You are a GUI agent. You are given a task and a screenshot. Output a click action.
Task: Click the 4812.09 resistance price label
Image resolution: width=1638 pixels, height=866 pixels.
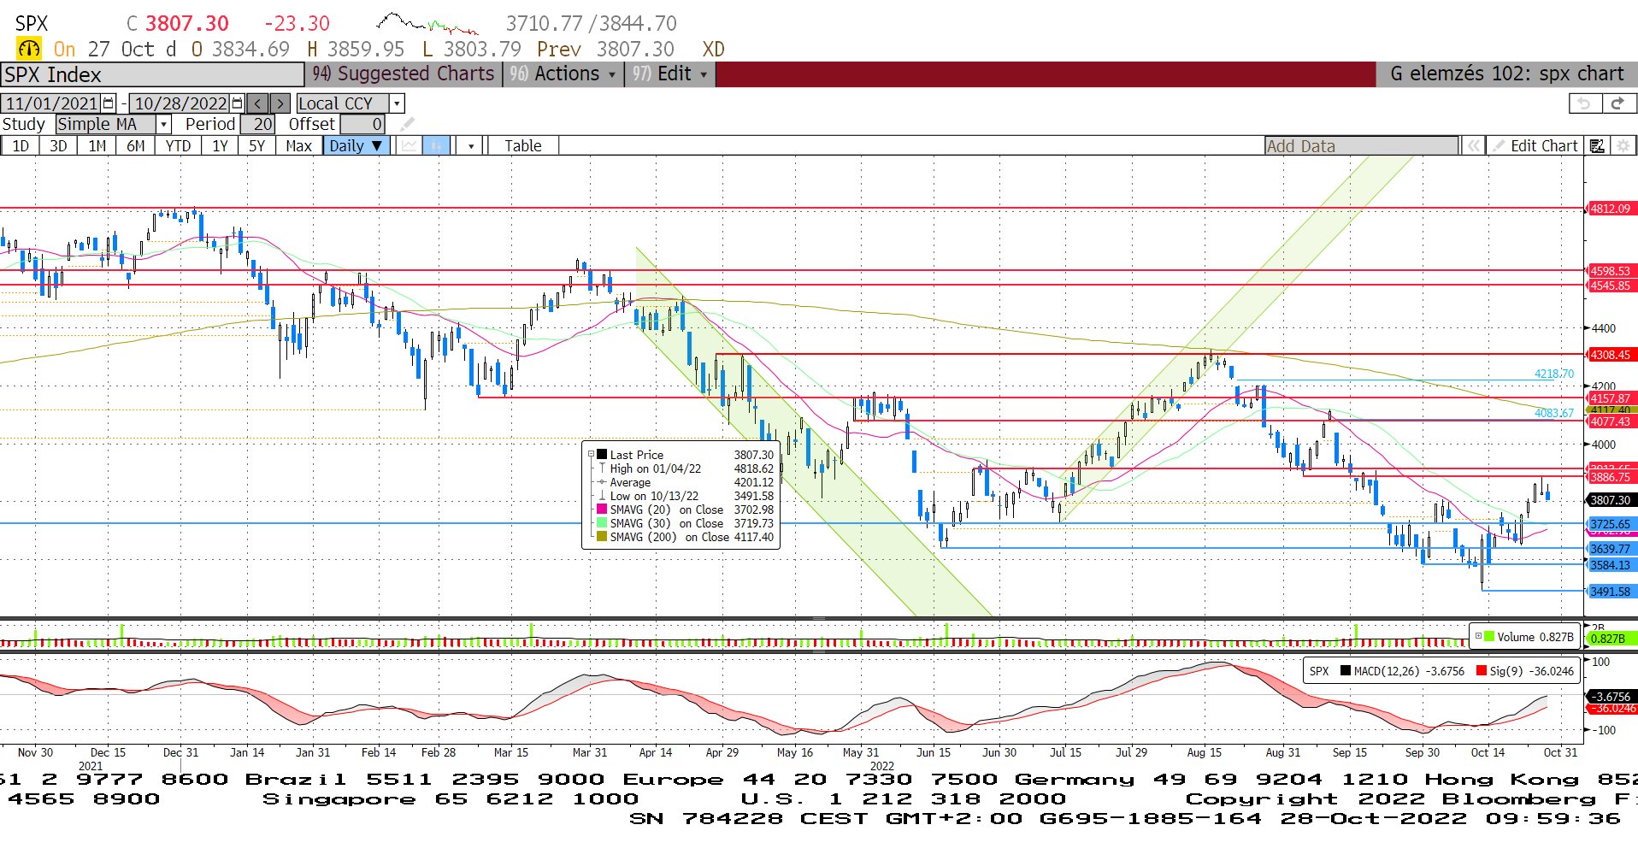coord(1610,209)
